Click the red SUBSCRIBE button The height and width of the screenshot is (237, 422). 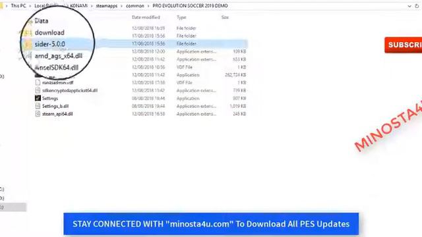point(403,45)
